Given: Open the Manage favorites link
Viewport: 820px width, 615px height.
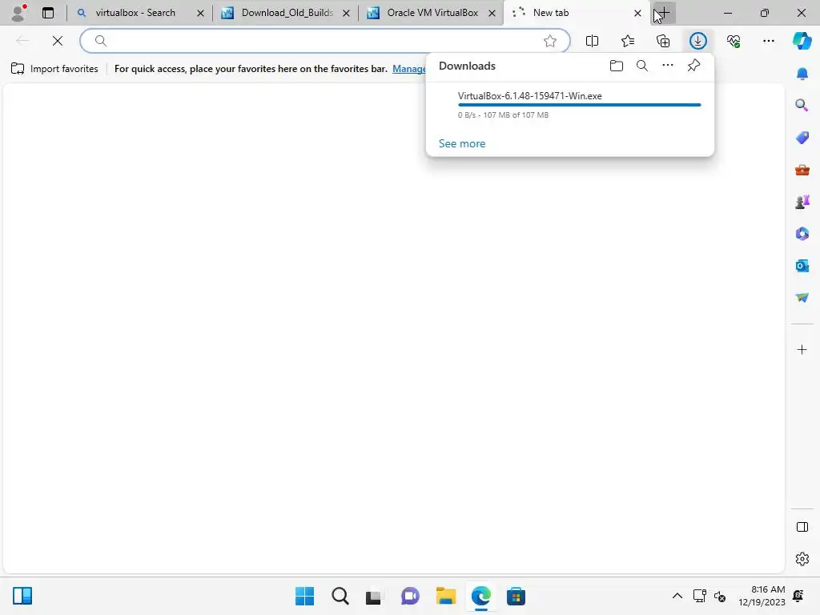Looking at the screenshot, I should 409,69.
